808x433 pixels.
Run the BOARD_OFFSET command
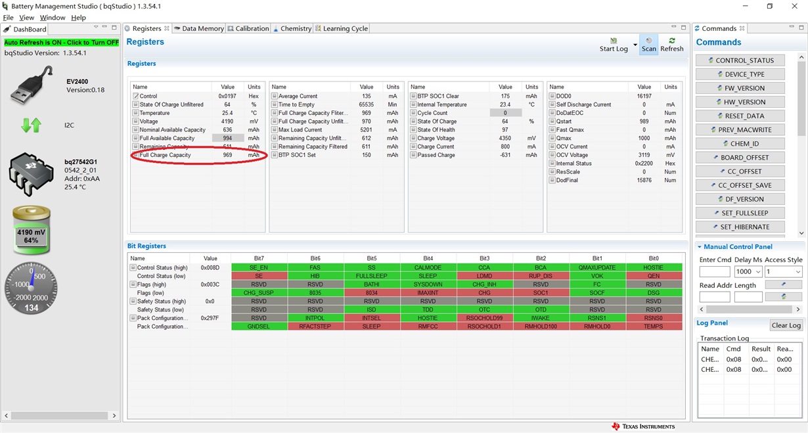click(740, 157)
